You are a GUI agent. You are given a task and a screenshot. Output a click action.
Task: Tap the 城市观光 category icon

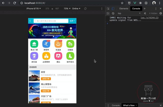pyautogui.click(x=70, y=56)
